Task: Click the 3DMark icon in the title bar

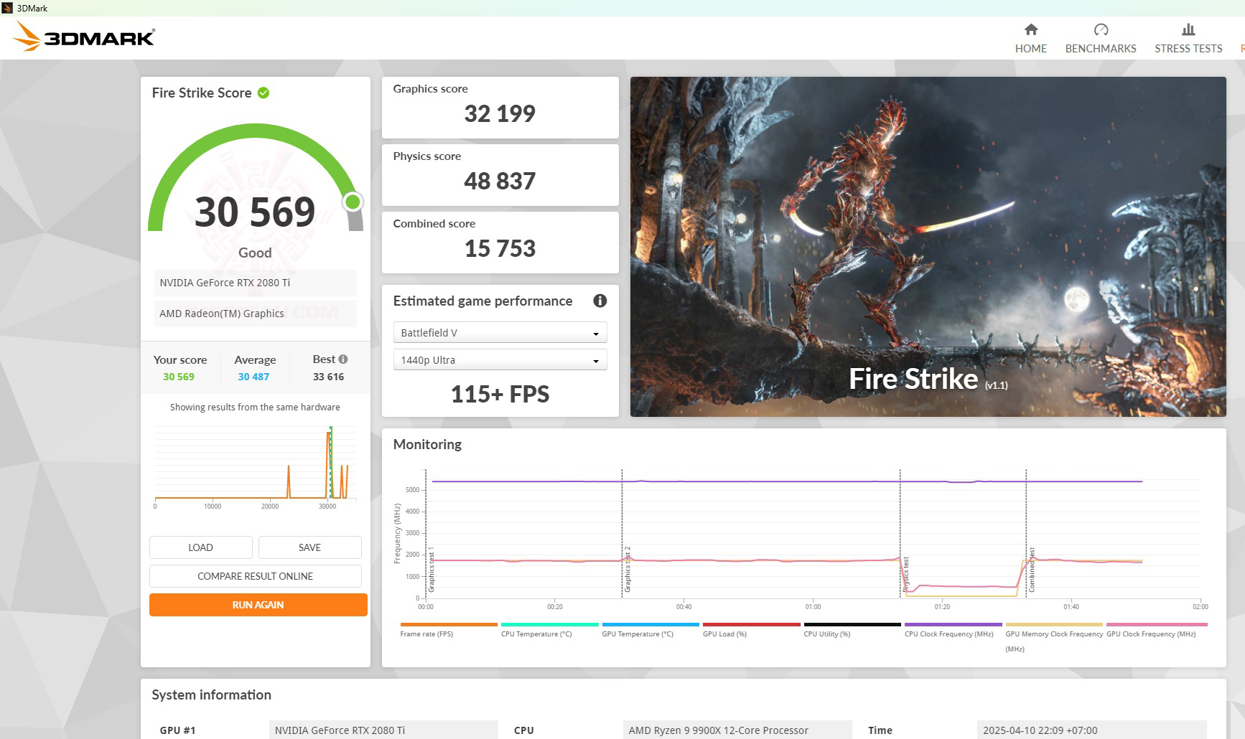Action: tap(7, 8)
